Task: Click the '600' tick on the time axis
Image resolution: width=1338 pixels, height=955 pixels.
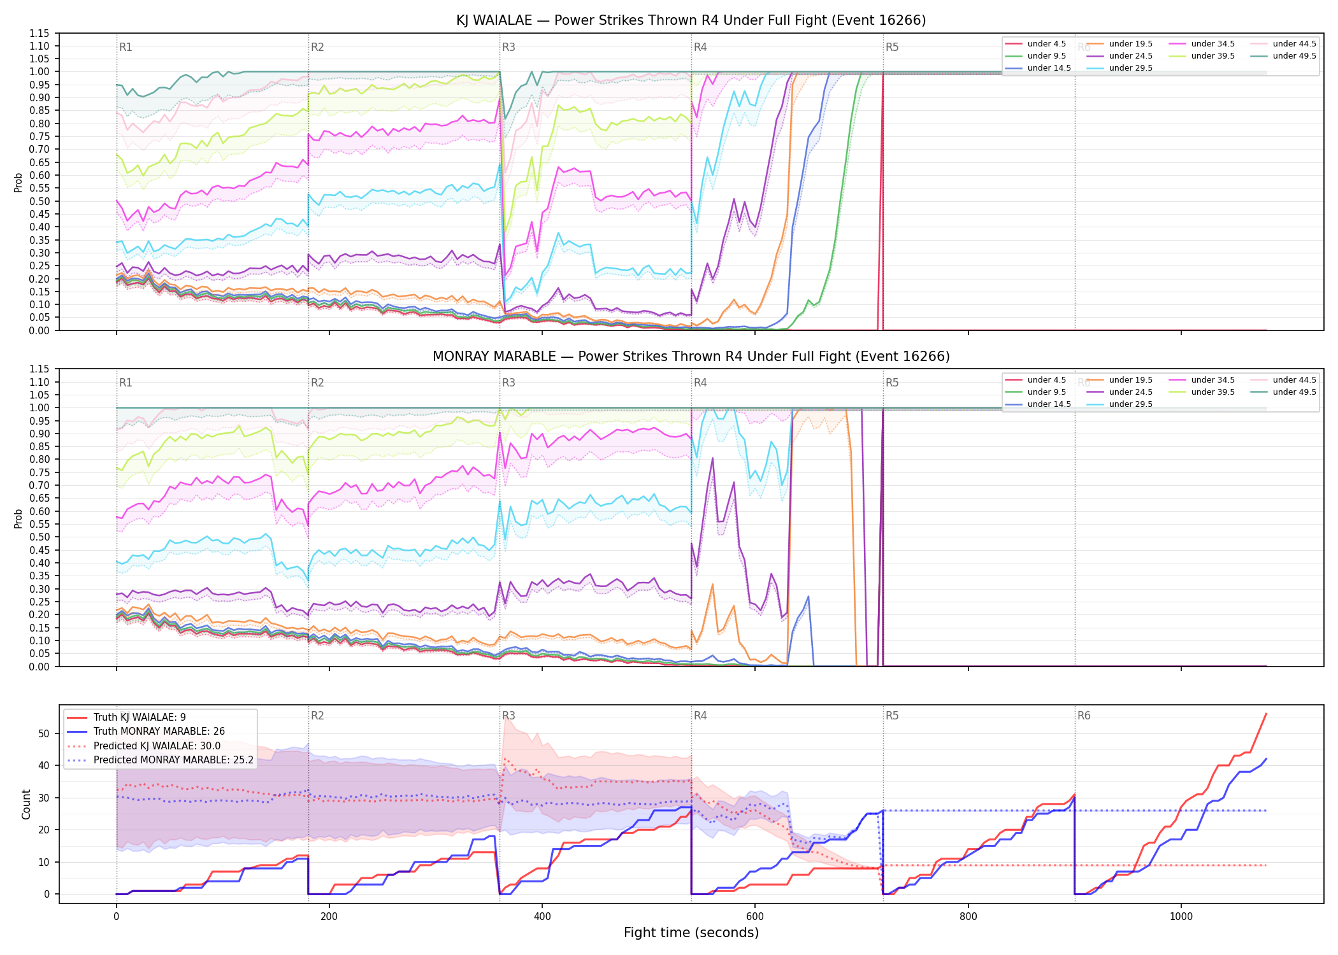Action: tap(755, 916)
